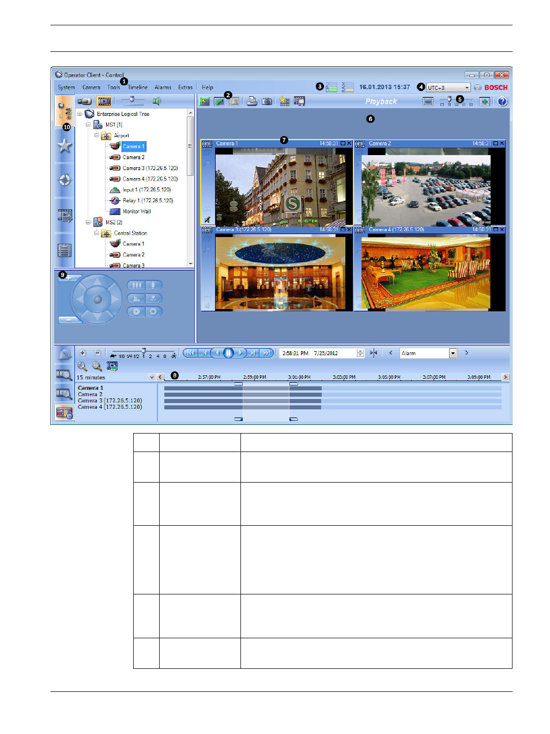
Task: Select Camera 1 under Airport
Action: 133,146
